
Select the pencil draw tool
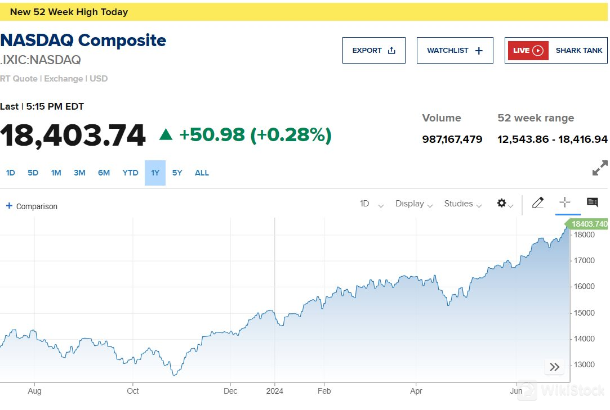tap(537, 203)
